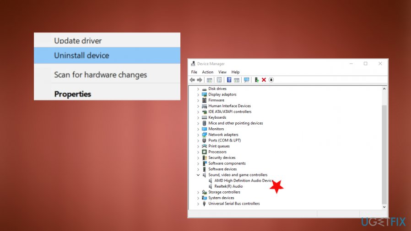This screenshot has height=231, width=411.
Task: Select the Security devices key icon
Action: (205, 158)
